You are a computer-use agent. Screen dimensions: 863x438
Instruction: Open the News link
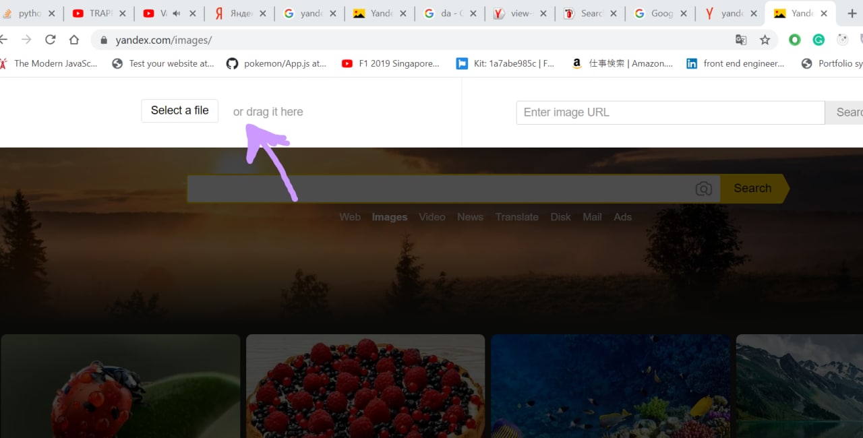[470, 217]
